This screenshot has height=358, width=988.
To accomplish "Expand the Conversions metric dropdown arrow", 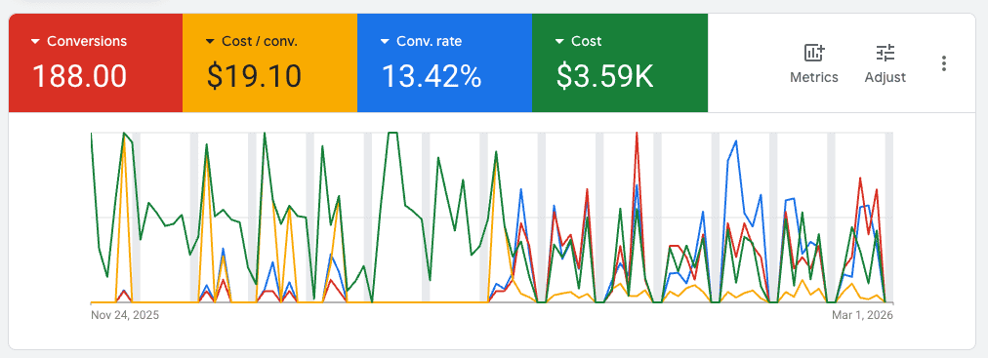I will coord(36,42).
